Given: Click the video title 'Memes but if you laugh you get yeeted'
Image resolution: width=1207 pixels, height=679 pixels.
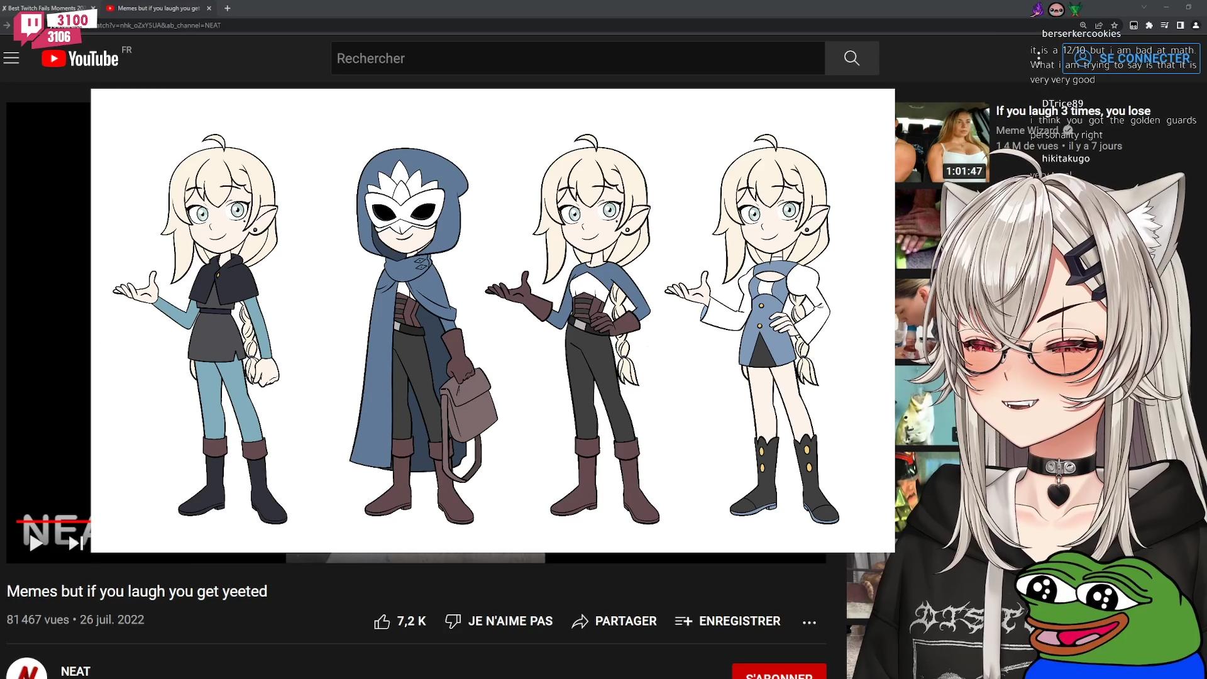Looking at the screenshot, I should 137,591.
